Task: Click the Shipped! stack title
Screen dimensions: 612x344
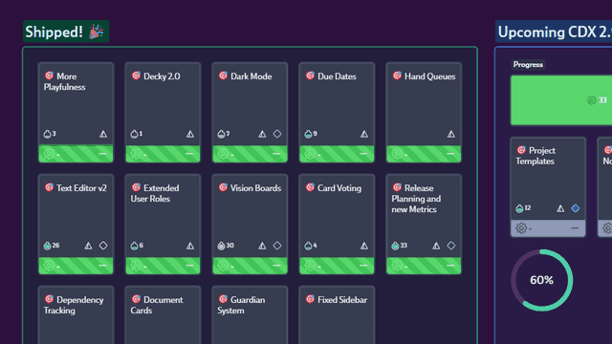Action: pyautogui.click(x=66, y=32)
